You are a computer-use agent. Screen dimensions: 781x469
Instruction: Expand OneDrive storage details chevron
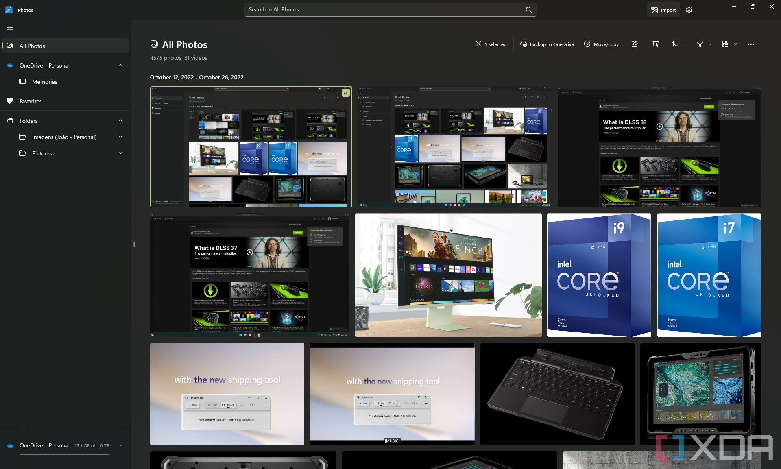120,445
